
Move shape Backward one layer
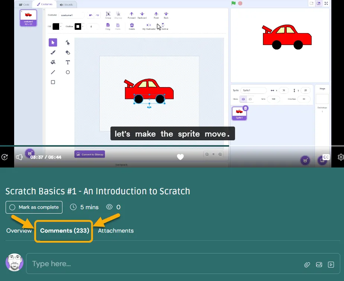(142, 15)
